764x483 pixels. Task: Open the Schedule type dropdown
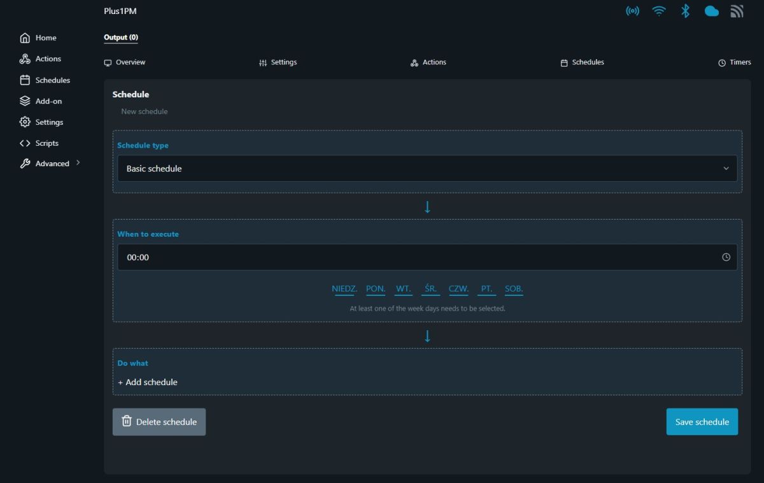click(427, 169)
